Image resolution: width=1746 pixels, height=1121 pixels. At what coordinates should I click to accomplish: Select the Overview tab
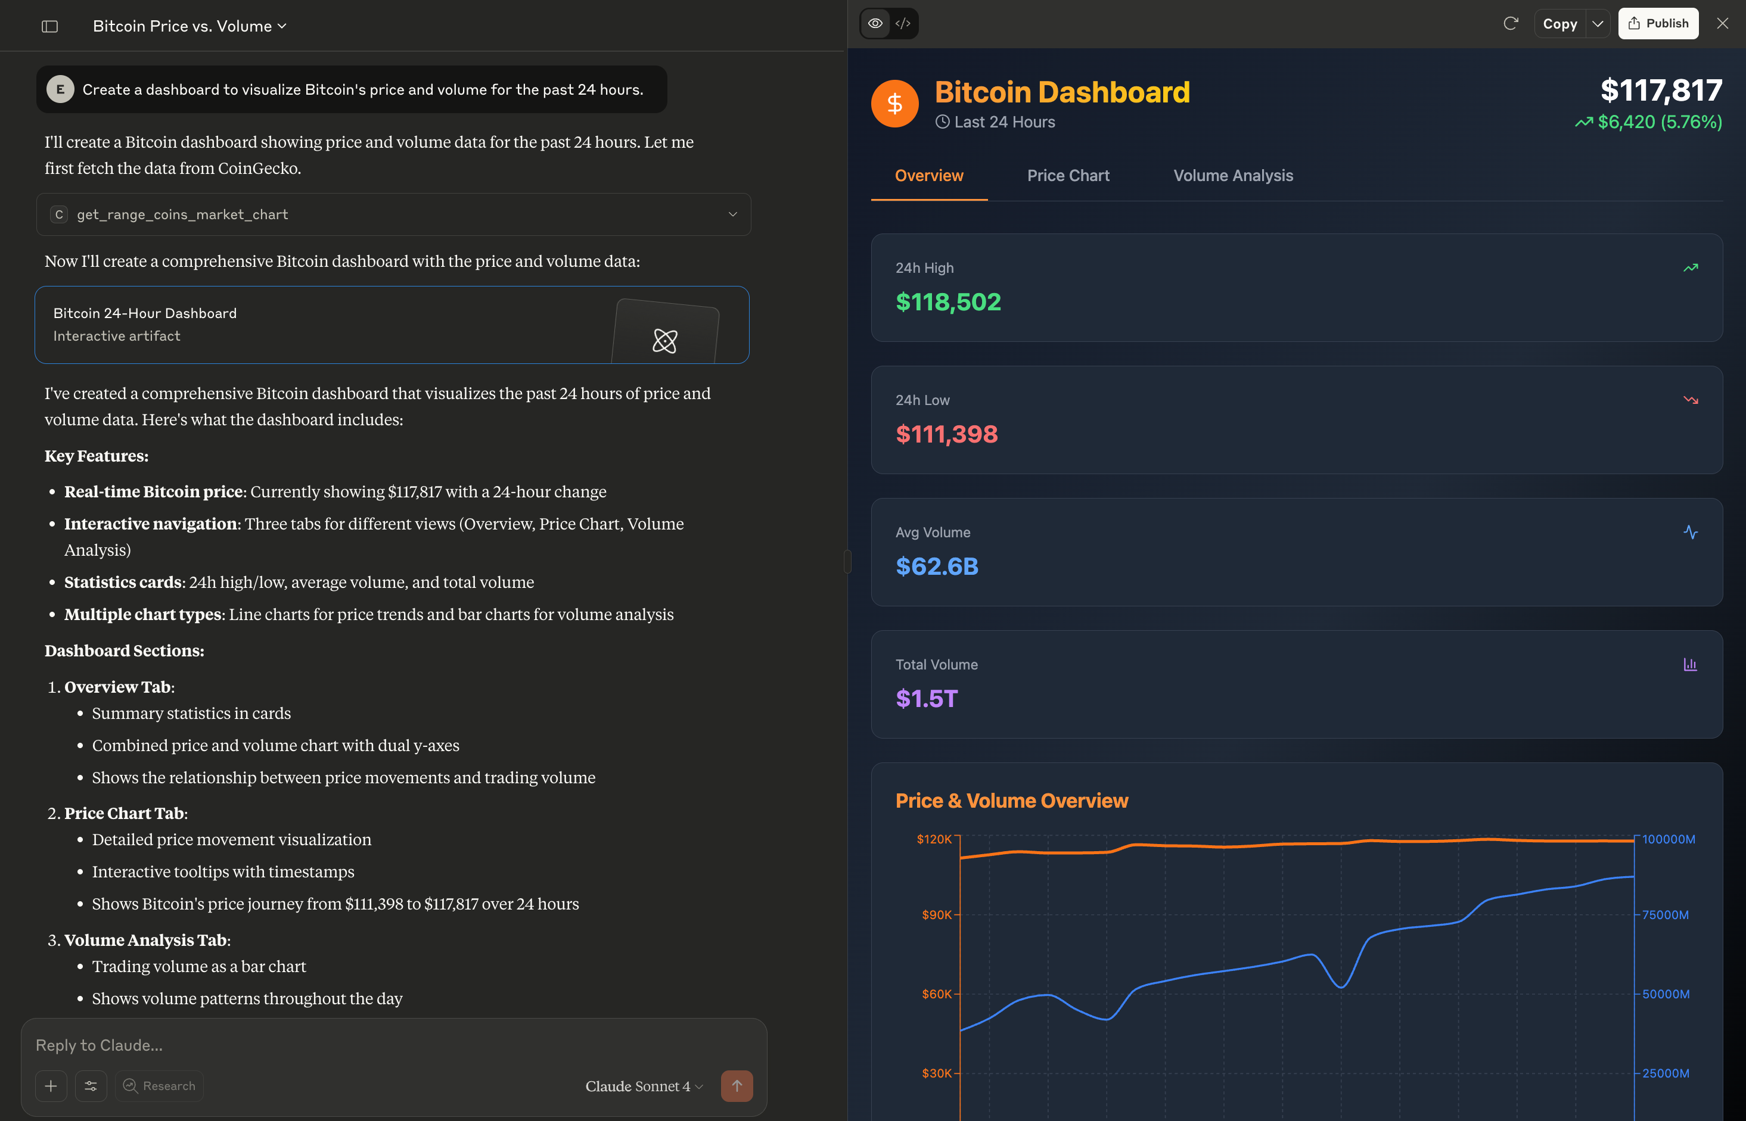tap(929, 176)
